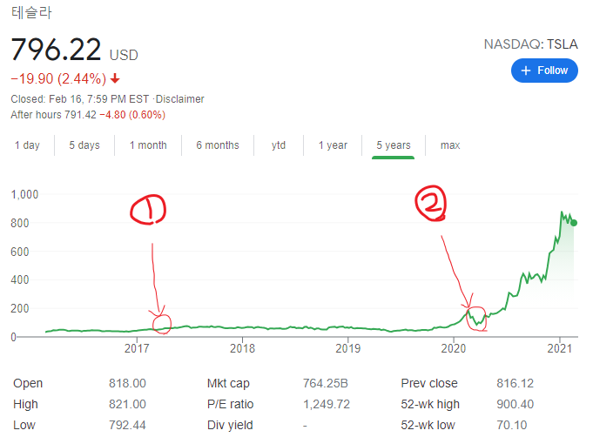Click the P/E ratio label
This screenshot has height=444, width=593.
pyautogui.click(x=230, y=404)
